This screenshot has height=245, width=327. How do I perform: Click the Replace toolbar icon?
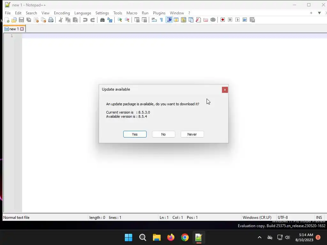pos(110,20)
